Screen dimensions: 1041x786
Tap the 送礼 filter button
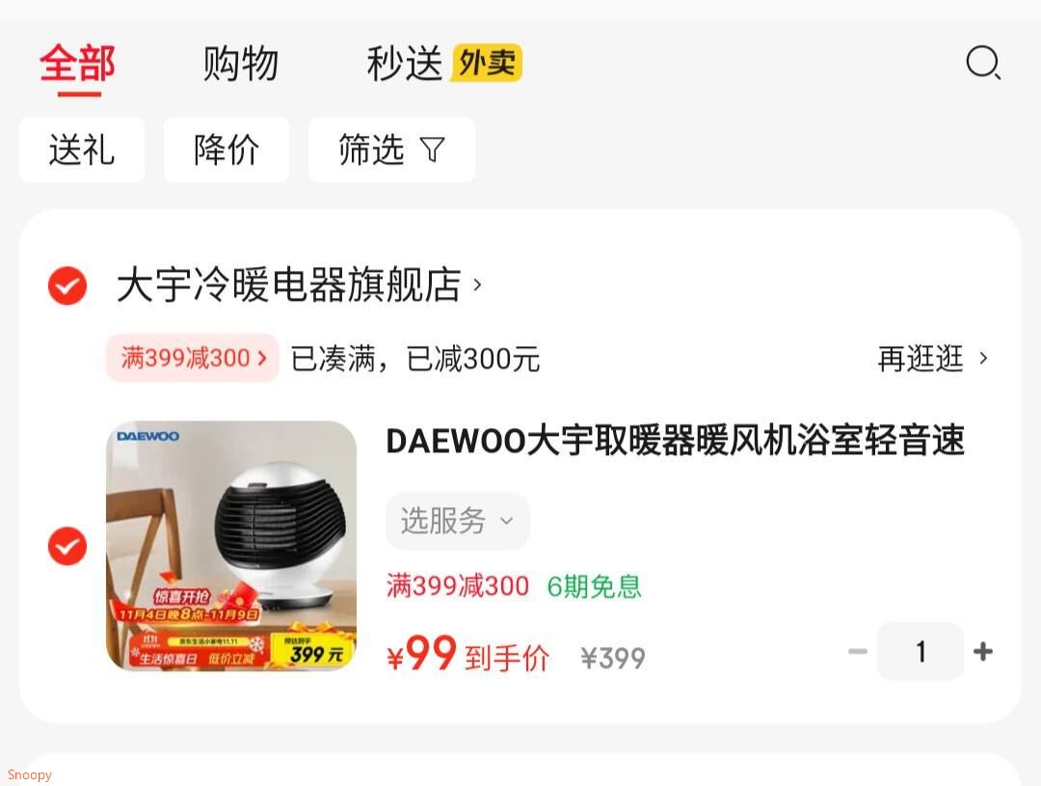click(x=82, y=149)
